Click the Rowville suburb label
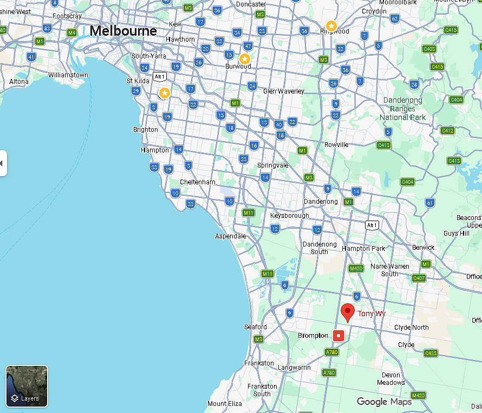 pyautogui.click(x=336, y=144)
